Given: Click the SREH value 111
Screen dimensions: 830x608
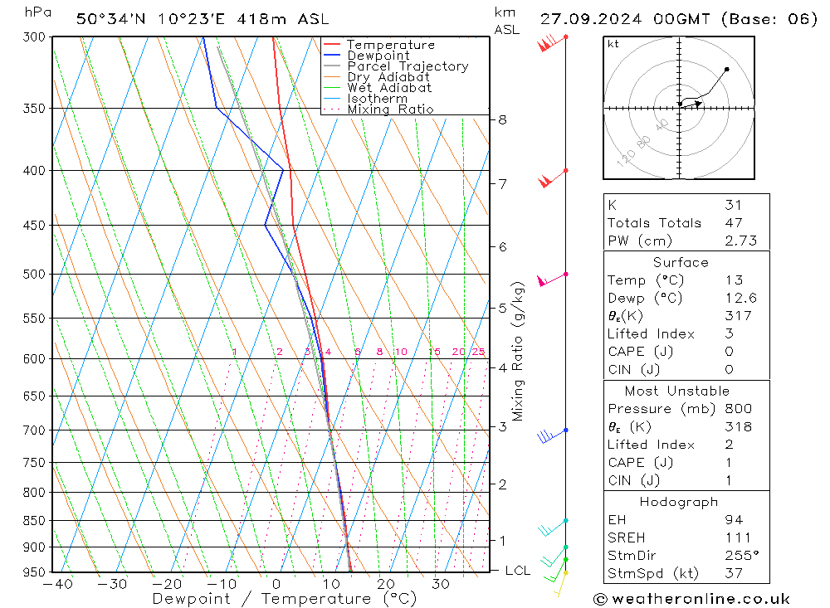Looking at the screenshot, I should pyautogui.click(x=737, y=538).
